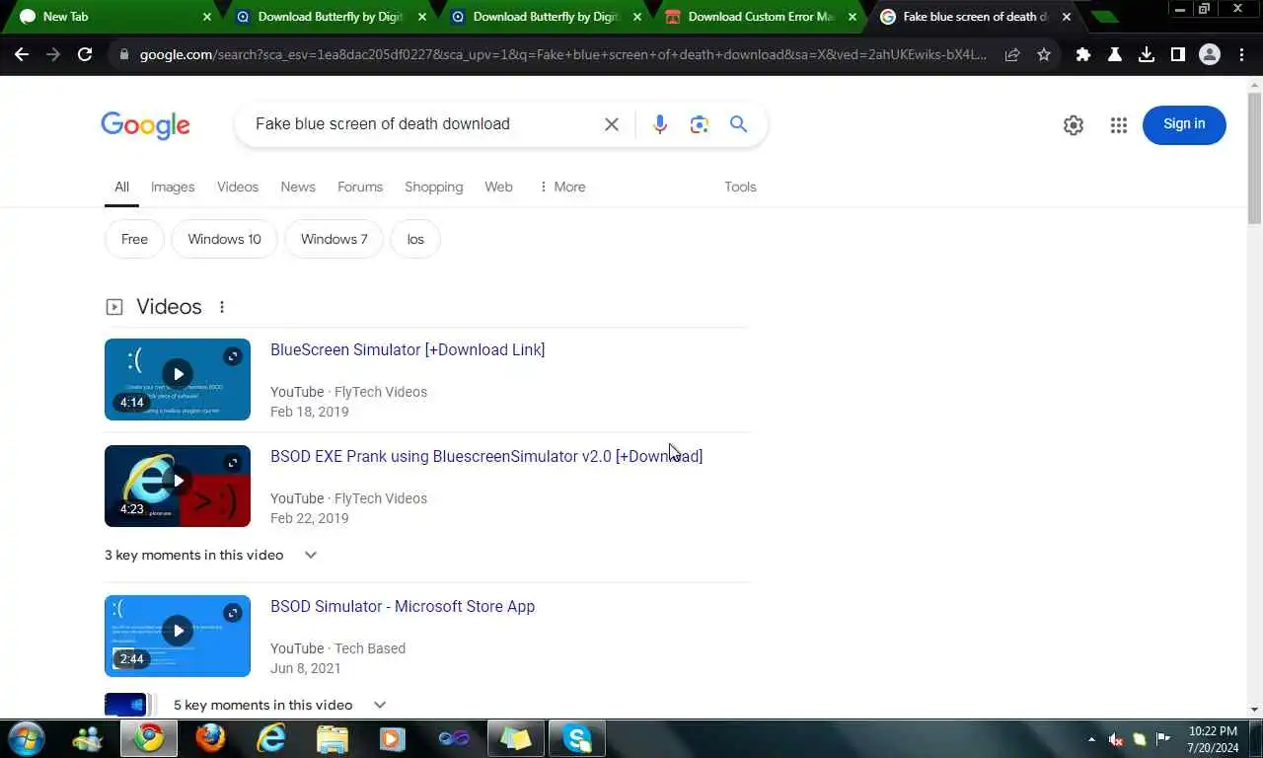Open Google quick settings gear
The image size is (1263, 758).
tap(1074, 125)
